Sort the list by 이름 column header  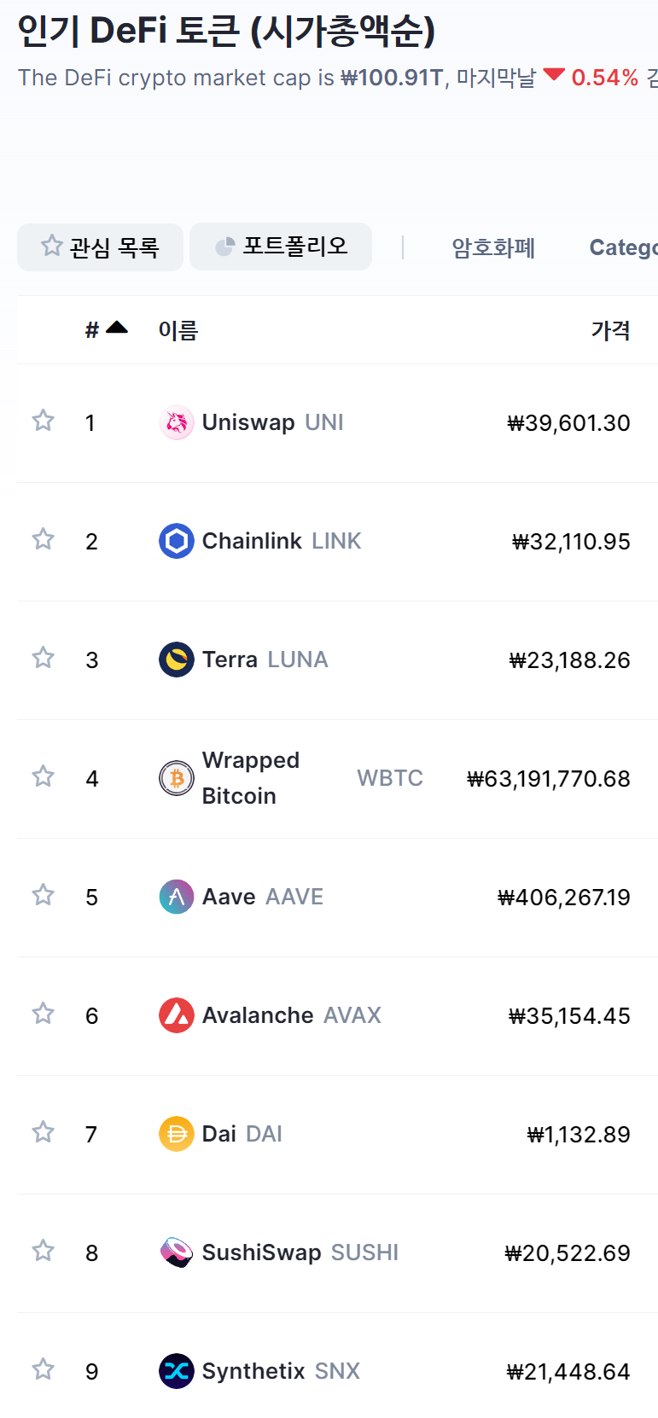pos(178,330)
